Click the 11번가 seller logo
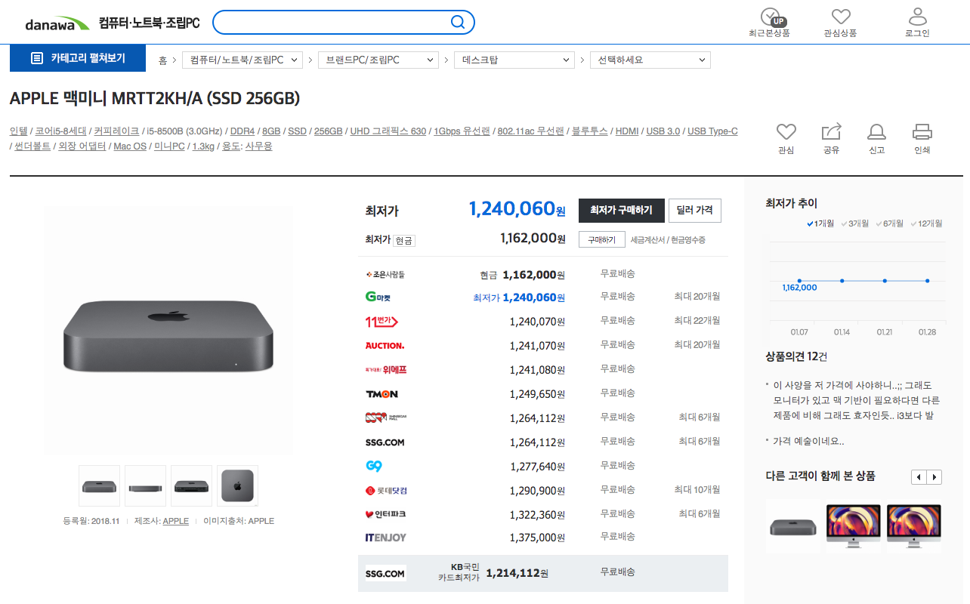The width and height of the screenshot is (970, 604). pyautogui.click(x=382, y=321)
